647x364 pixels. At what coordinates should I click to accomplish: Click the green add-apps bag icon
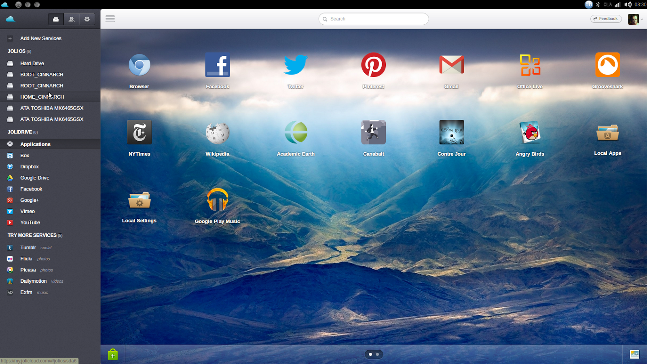coord(113,355)
